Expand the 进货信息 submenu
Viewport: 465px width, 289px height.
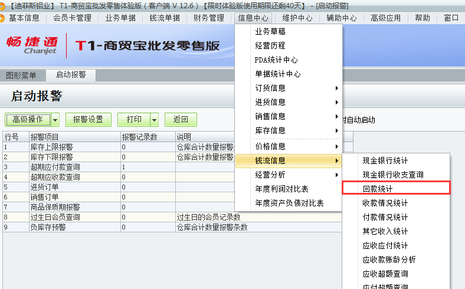[x=288, y=102]
